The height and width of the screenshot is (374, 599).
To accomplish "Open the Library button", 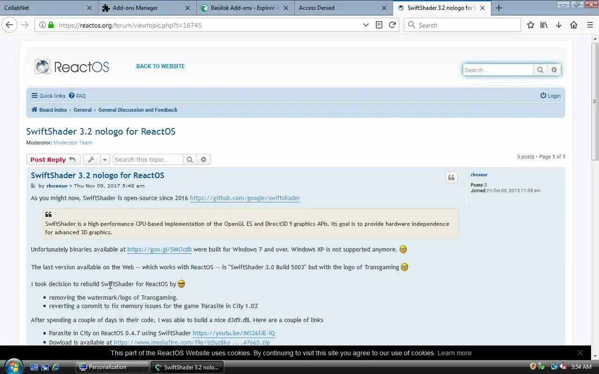I will 544,25.
